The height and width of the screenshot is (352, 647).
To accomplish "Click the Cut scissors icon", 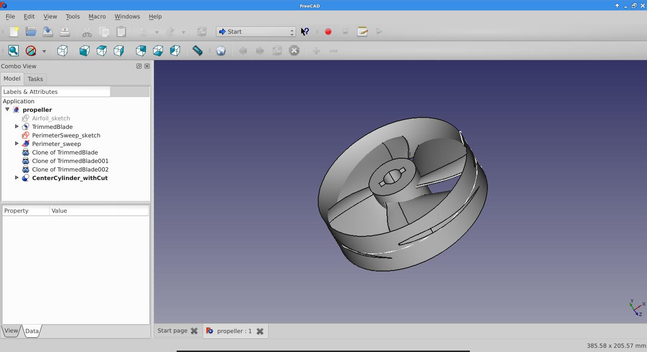I will point(87,32).
